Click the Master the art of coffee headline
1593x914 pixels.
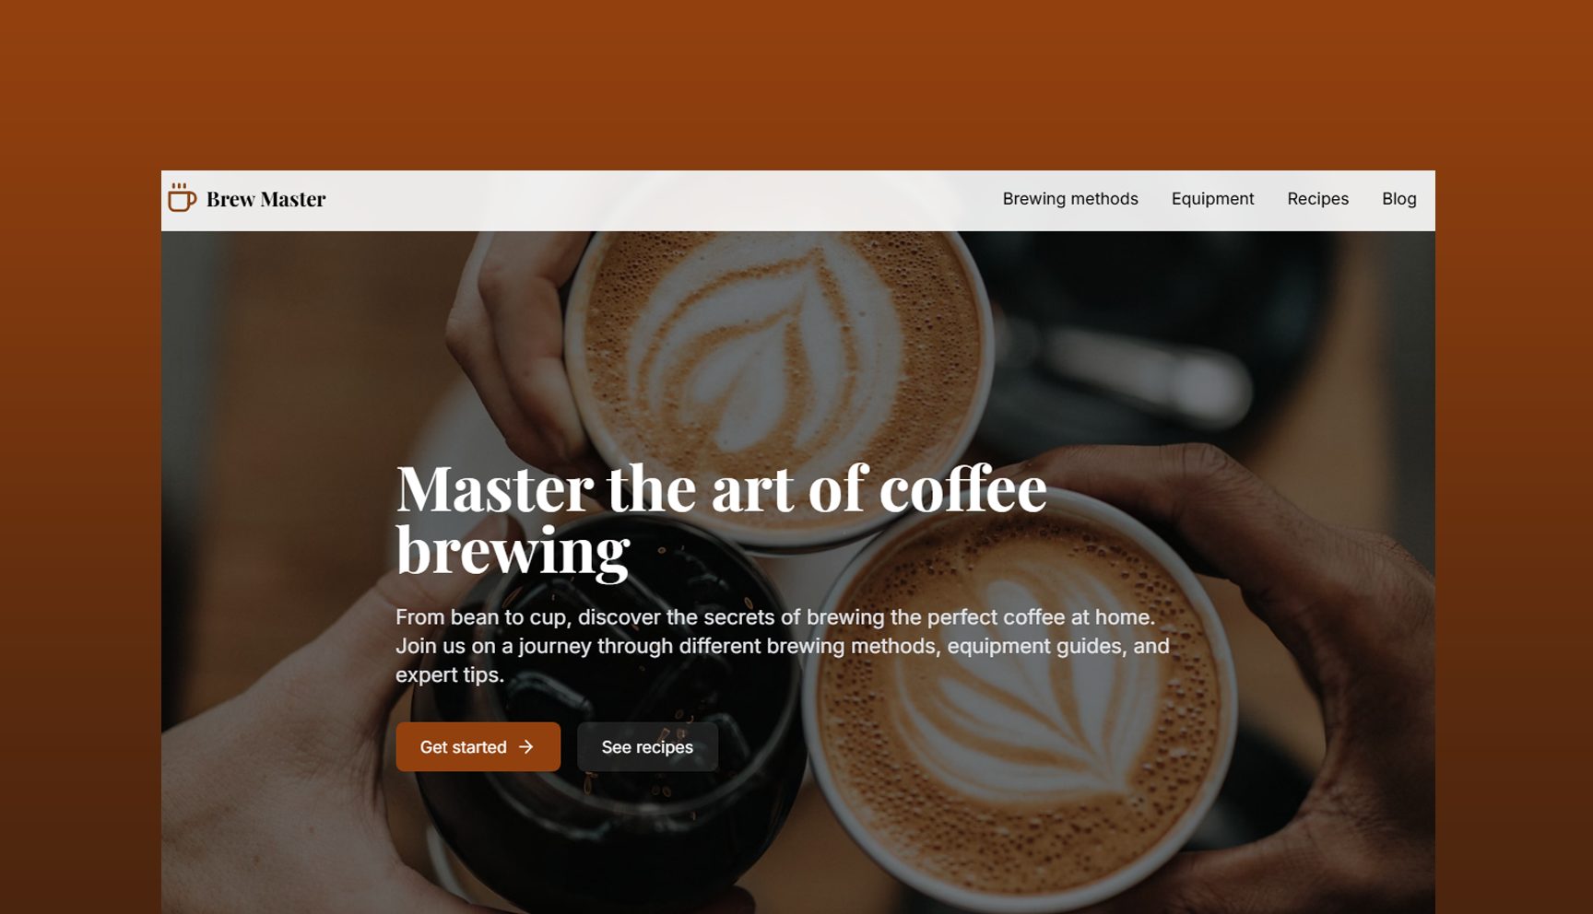721,488
